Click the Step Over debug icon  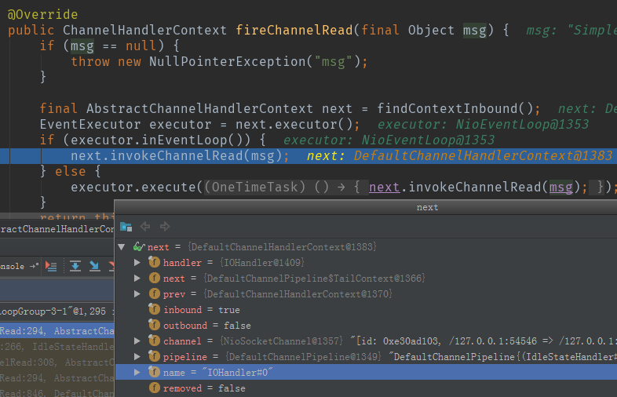(x=75, y=267)
